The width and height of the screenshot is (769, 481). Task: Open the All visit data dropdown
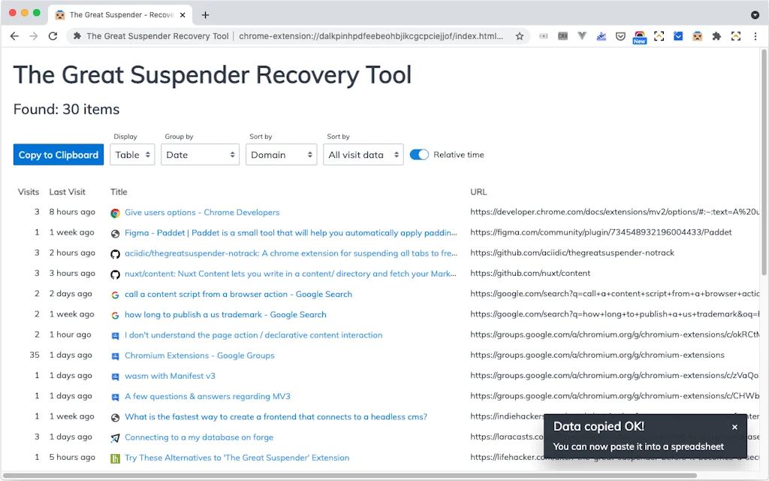(x=363, y=155)
